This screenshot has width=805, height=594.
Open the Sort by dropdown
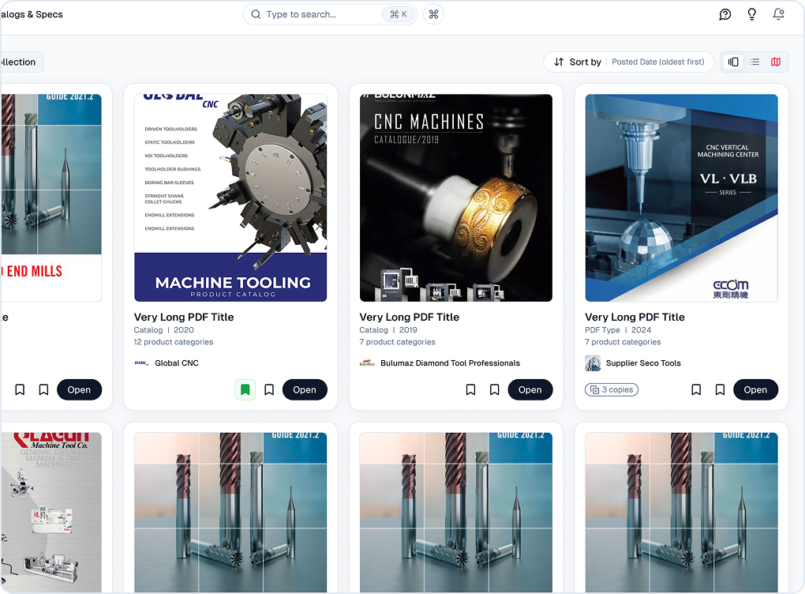tap(629, 62)
